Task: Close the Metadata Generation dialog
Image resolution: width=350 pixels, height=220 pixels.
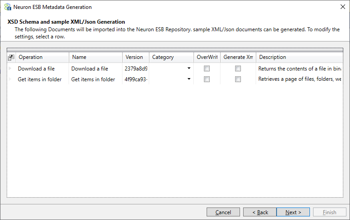Action: 343,7
